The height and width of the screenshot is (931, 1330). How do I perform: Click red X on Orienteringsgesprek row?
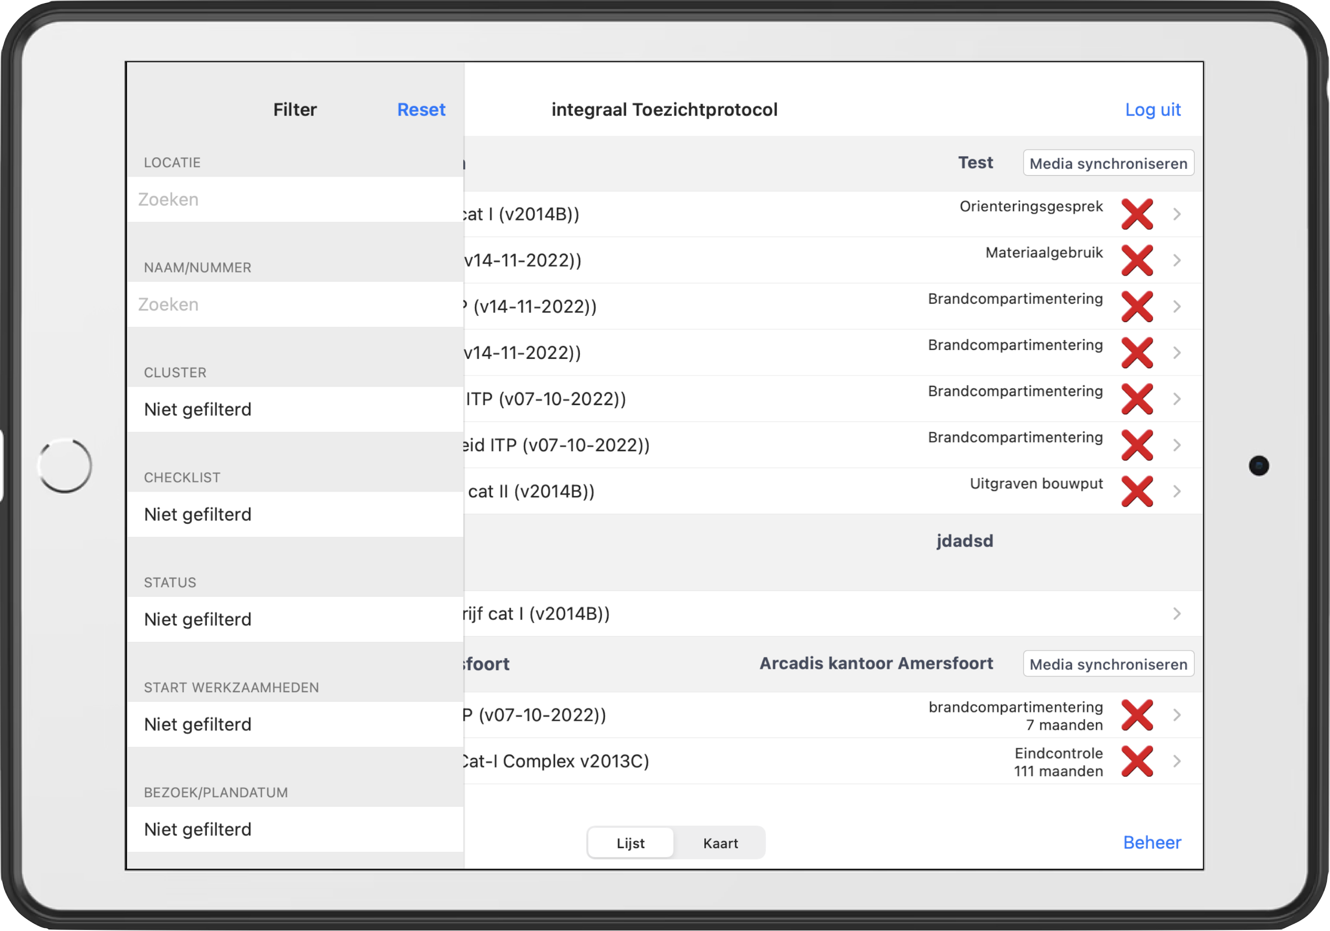coord(1136,214)
